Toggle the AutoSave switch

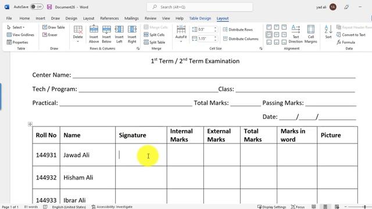[37, 7]
